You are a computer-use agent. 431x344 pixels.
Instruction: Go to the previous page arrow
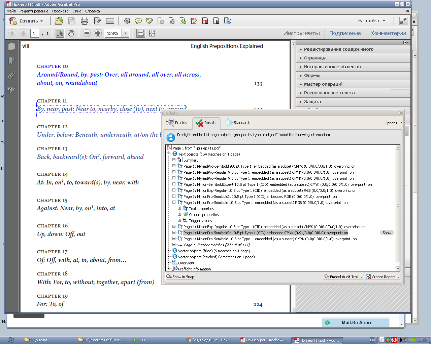tap(12, 33)
